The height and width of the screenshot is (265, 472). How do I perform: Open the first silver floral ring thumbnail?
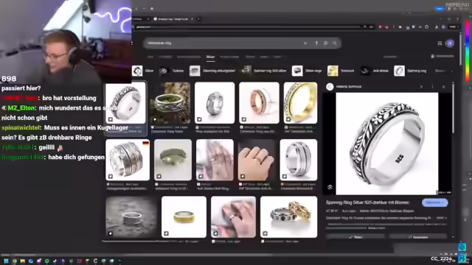click(125, 103)
